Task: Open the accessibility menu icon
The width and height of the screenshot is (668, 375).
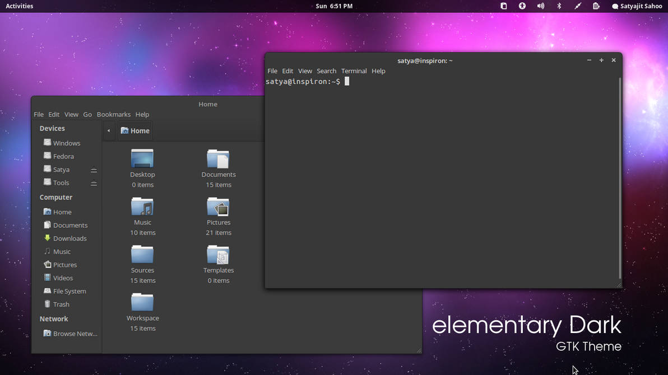Action: click(x=522, y=6)
